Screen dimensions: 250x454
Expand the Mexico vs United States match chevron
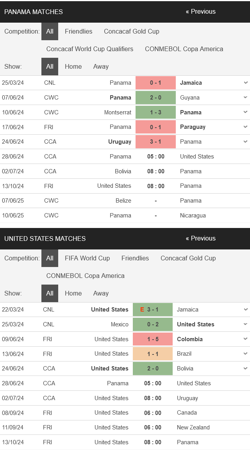coord(246,324)
